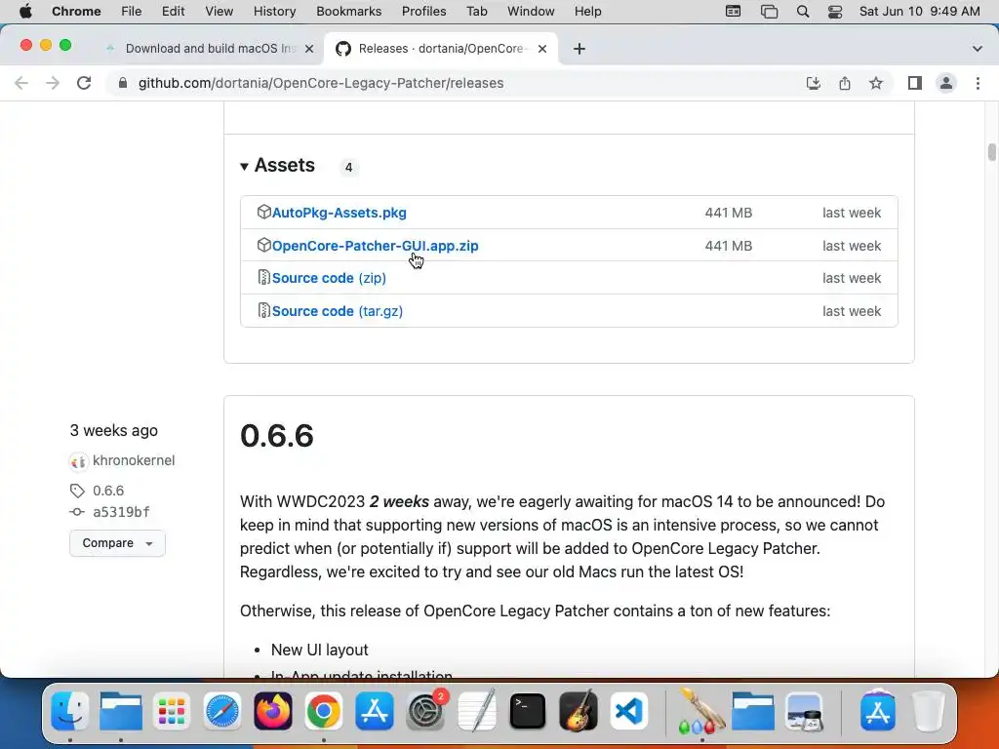Click the date and time in menu bar
Viewport: 999px width, 749px height.
point(919,12)
